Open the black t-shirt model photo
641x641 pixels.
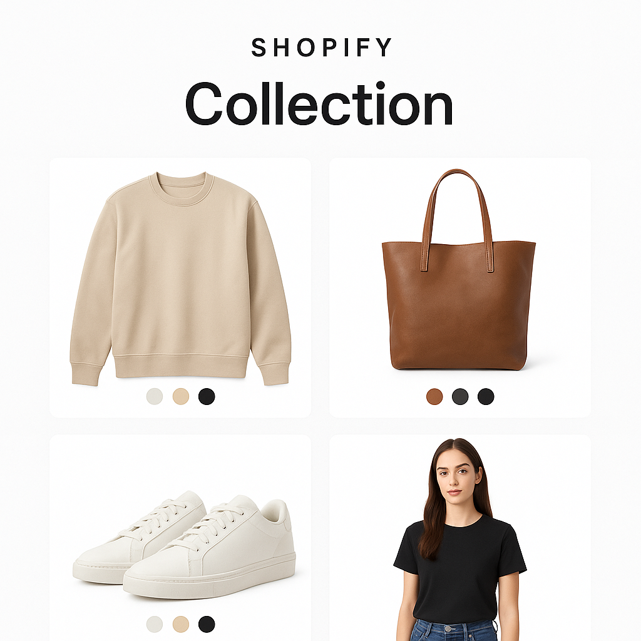460,540
